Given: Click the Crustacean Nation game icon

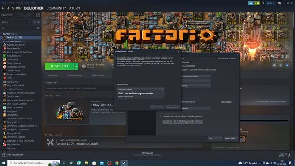Looking at the screenshot, I should tap(5, 67).
